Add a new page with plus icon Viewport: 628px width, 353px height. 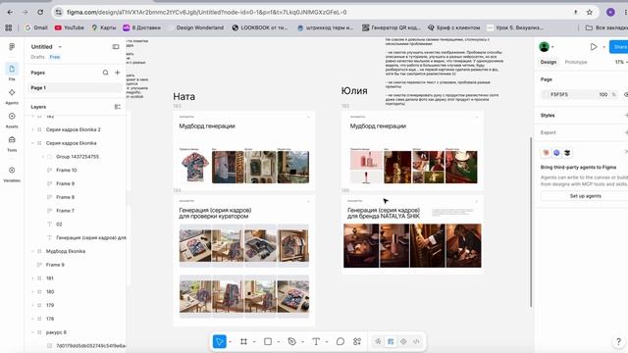[118, 73]
